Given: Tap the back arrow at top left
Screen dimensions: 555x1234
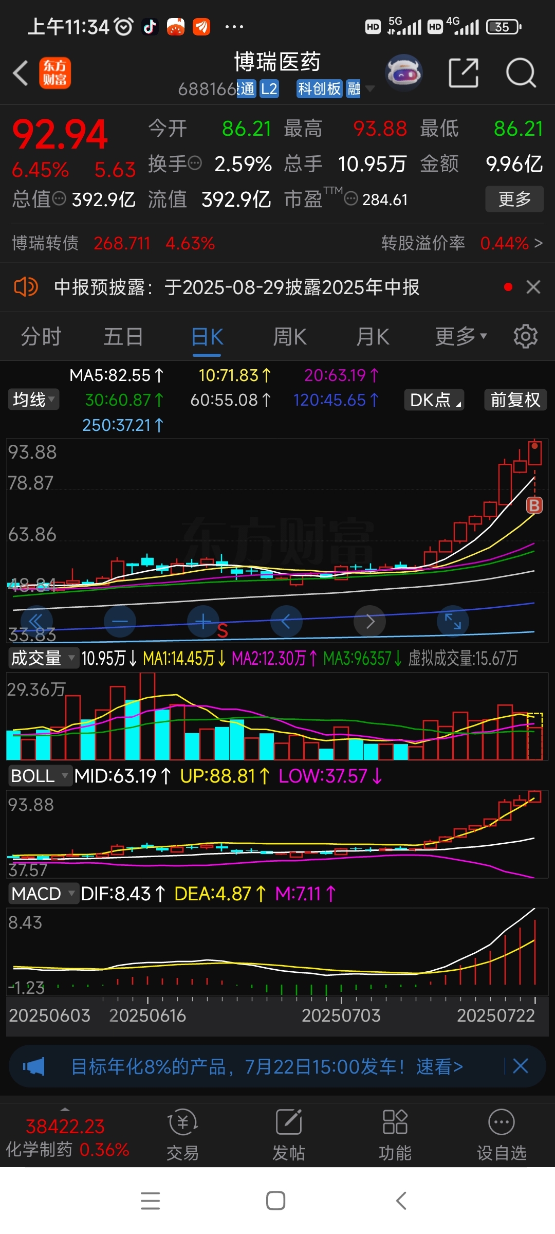Looking at the screenshot, I should (x=21, y=73).
